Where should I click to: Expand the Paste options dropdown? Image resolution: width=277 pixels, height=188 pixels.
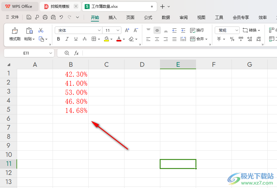click(x=34, y=39)
